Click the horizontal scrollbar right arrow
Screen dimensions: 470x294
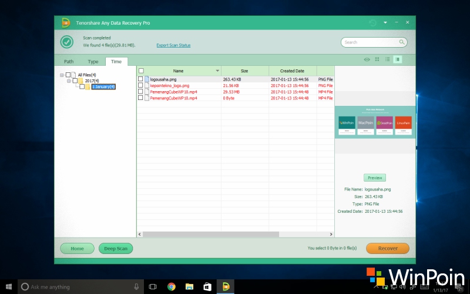(x=331, y=234)
